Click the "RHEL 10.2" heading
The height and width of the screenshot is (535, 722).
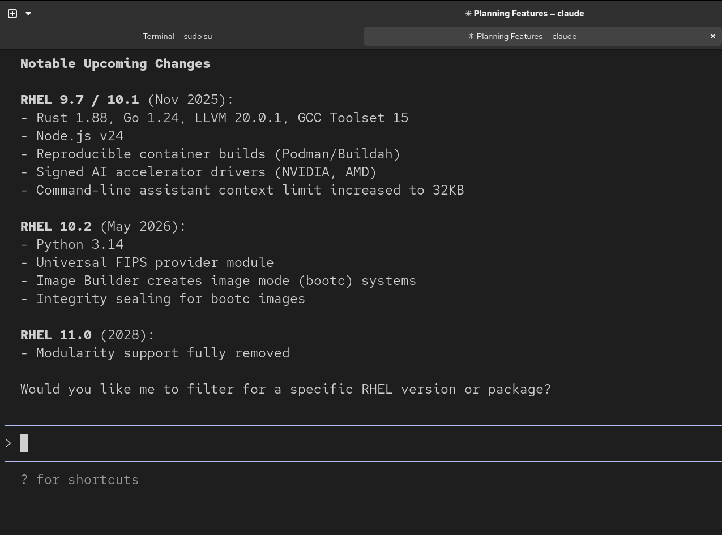pos(55,226)
